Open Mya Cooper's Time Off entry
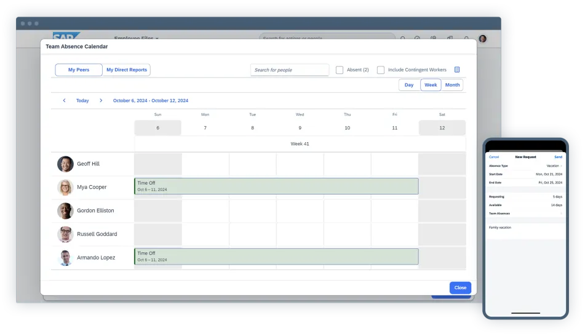The height and width of the screenshot is (336, 585). pyautogui.click(x=276, y=186)
